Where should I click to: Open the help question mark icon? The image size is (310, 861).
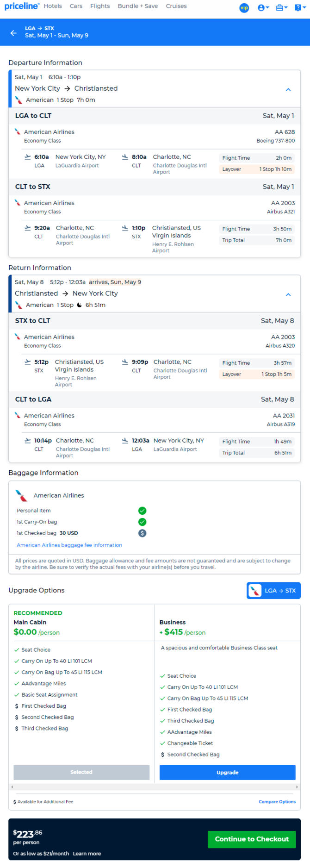click(x=300, y=8)
